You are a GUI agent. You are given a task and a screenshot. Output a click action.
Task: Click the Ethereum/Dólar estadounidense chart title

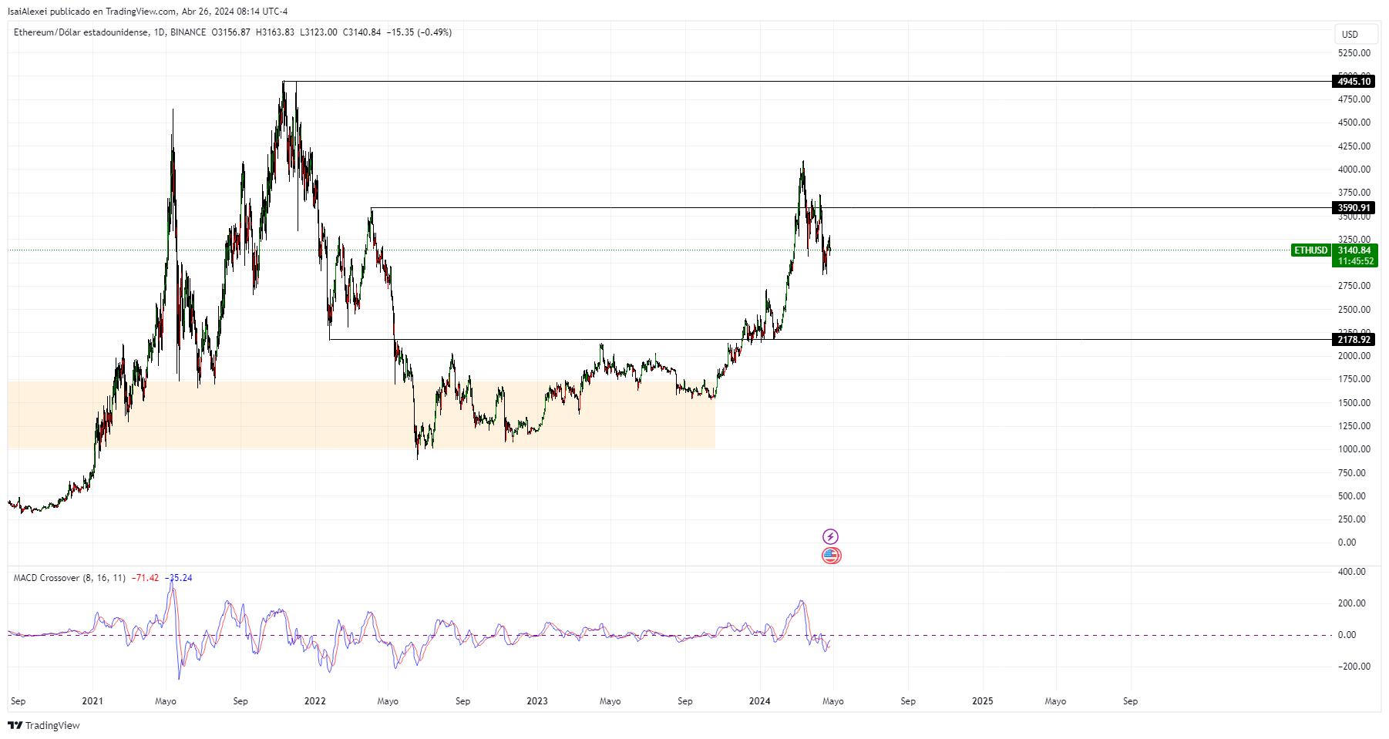[81, 32]
